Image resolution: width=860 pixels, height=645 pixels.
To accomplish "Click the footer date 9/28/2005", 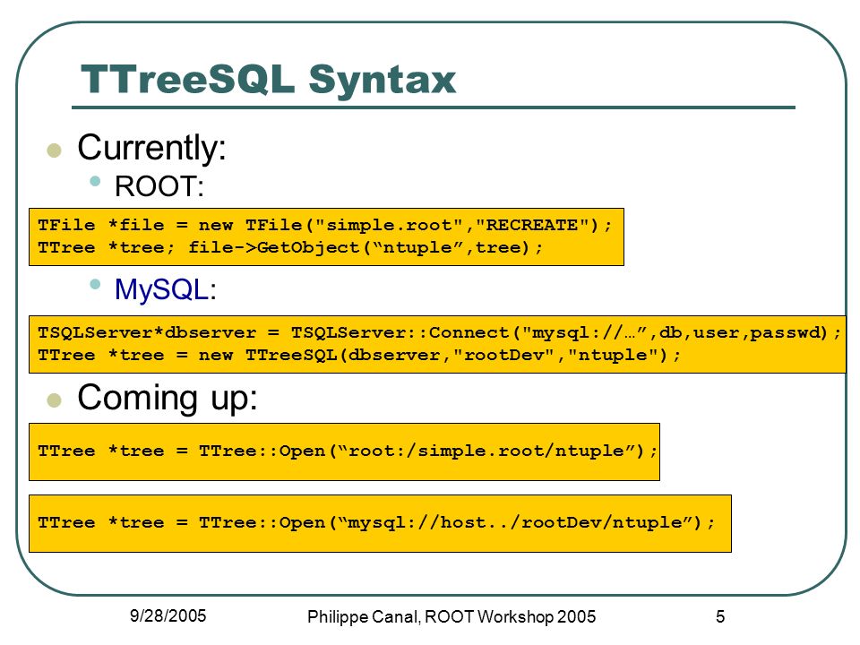I will click(x=168, y=616).
